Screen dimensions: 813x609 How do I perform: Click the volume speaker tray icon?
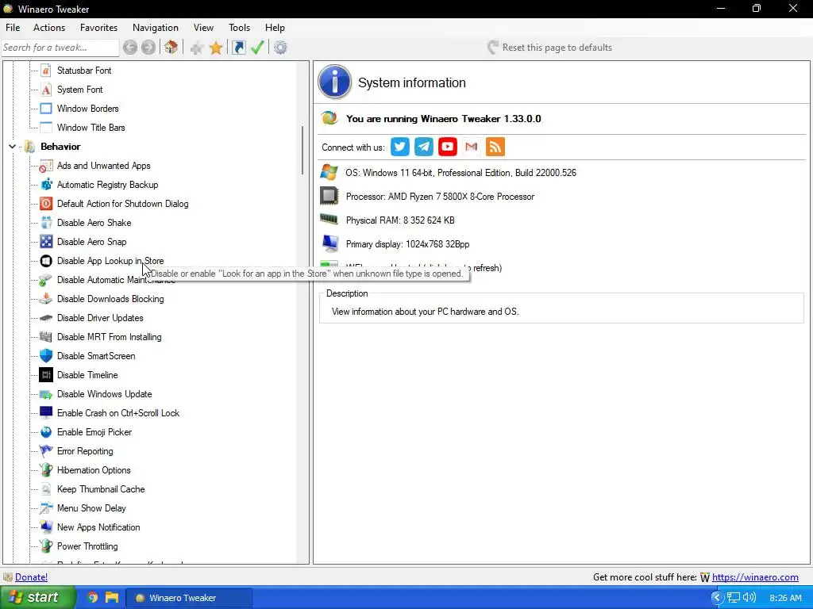[749, 598]
